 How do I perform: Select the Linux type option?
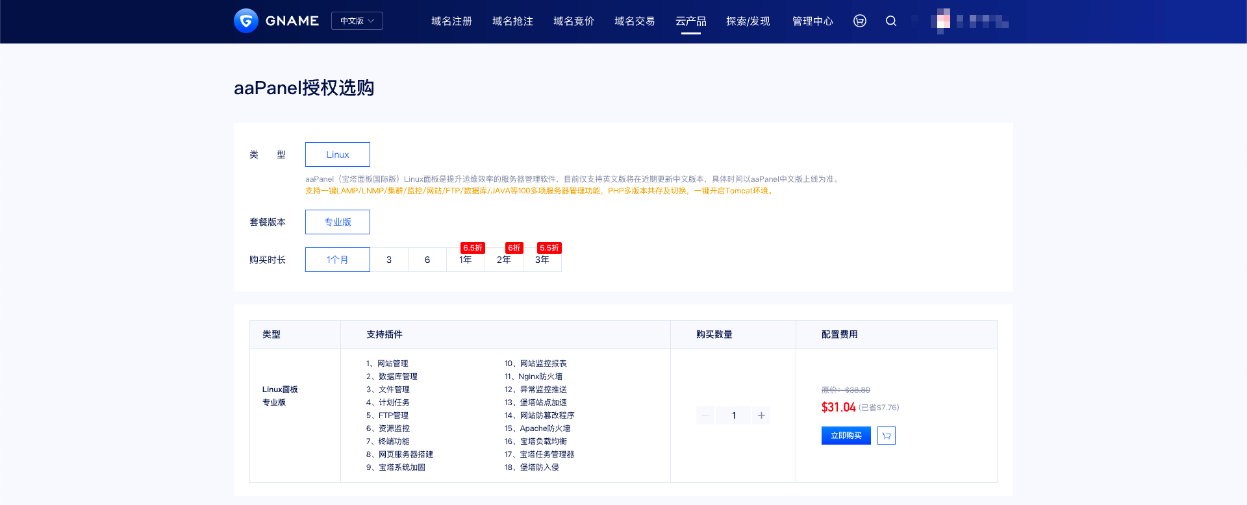338,154
